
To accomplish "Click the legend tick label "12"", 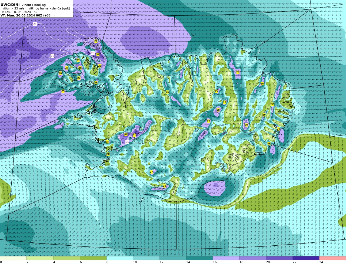I will pyautogui.click(x=161, y=262).
